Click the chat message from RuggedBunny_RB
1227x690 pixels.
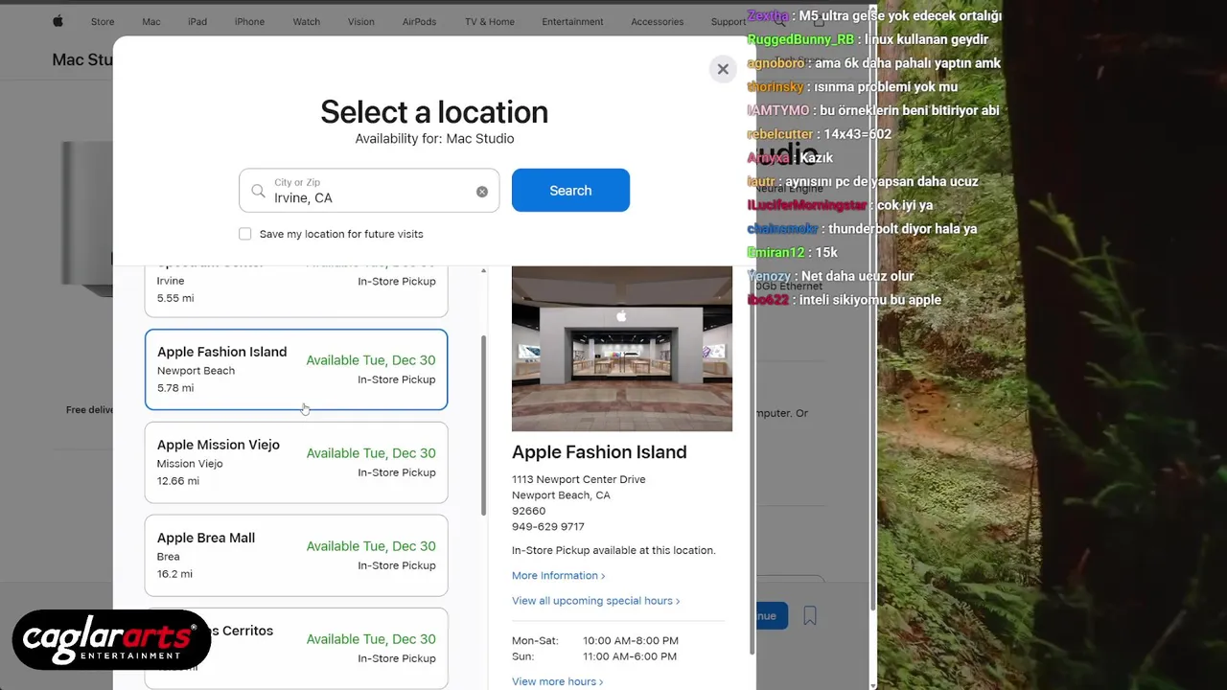point(868,39)
